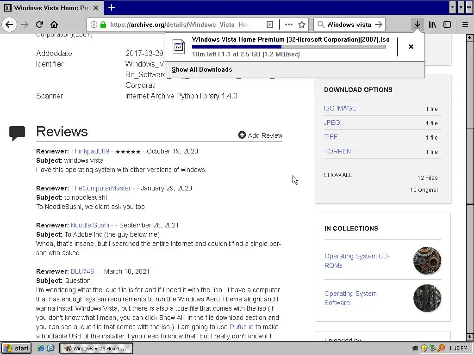Image resolution: width=474 pixels, height=355 pixels.
Task: Click the title bar up-down restore arrows
Action: pos(461,7)
